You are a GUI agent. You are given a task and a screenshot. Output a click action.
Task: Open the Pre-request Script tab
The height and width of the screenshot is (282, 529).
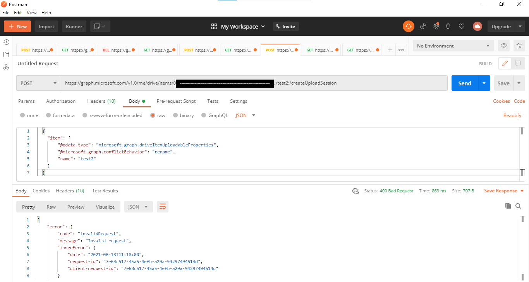tap(176, 101)
